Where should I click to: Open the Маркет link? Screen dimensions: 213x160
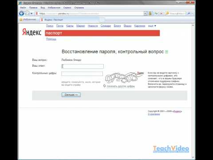[x=81, y=26]
